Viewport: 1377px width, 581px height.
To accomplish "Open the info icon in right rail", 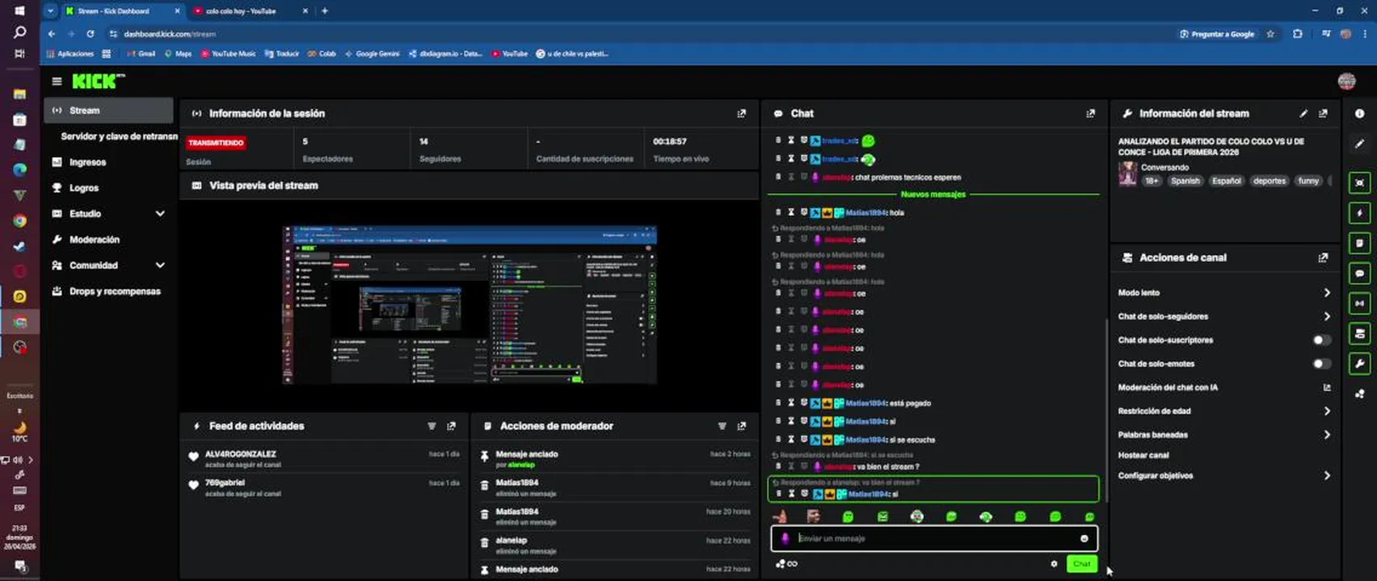I will coord(1359,114).
